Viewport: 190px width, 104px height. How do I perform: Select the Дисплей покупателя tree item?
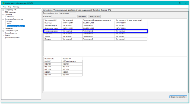click(12, 38)
